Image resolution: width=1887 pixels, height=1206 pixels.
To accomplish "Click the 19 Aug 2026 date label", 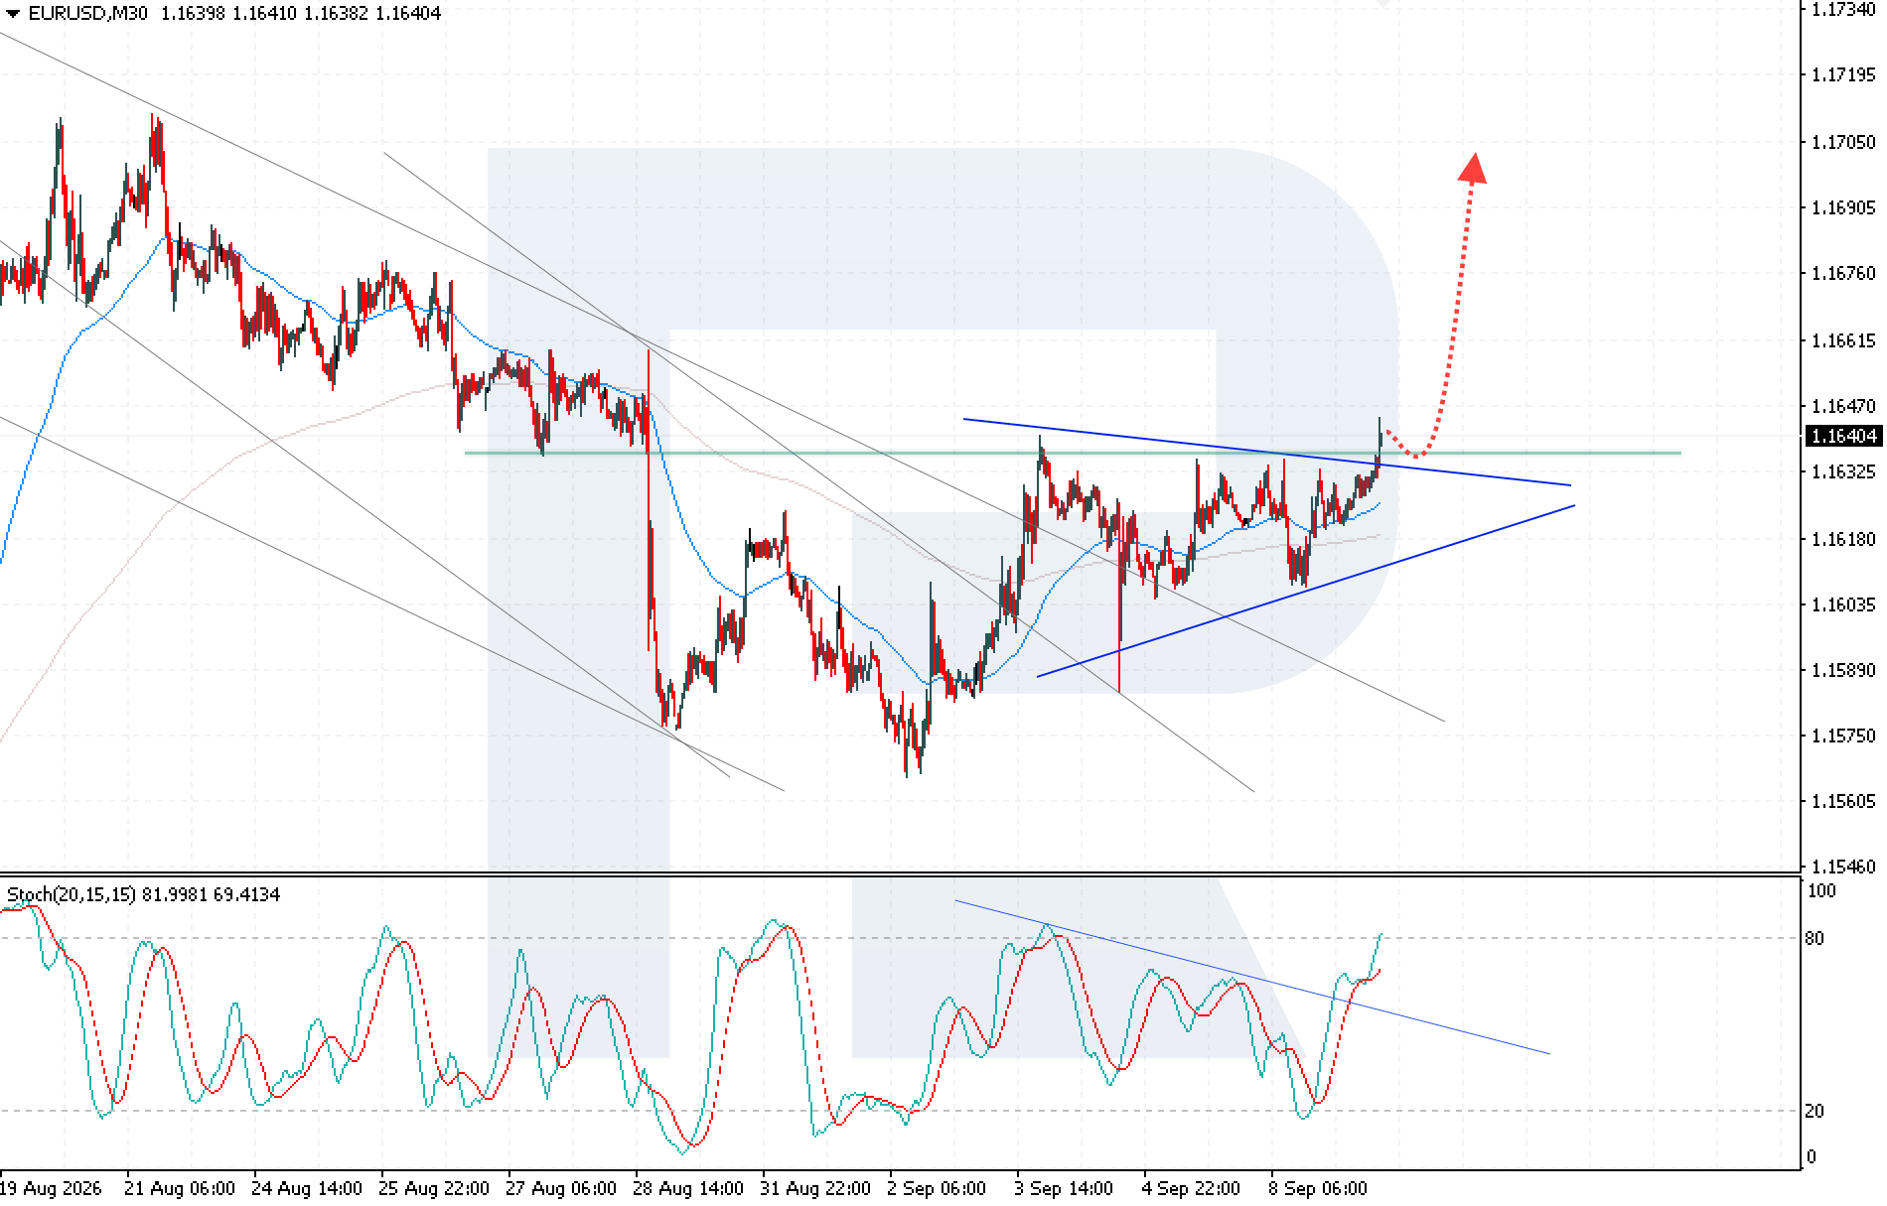I will 52,1188.
